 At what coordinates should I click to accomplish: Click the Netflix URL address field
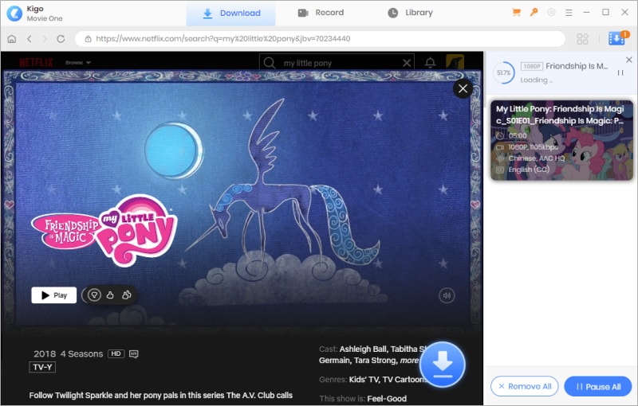tap(320, 39)
